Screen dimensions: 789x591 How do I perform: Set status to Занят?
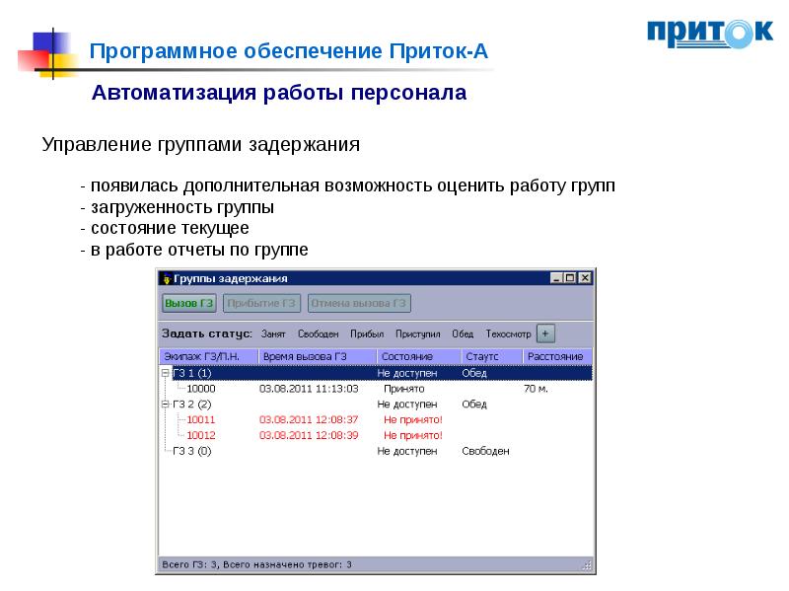[273, 334]
